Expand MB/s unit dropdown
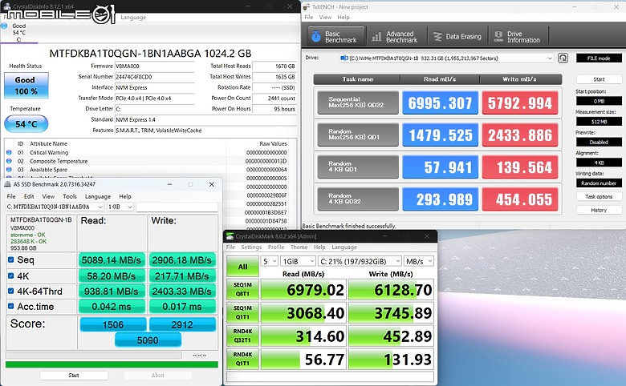 pyautogui.click(x=419, y=261)
